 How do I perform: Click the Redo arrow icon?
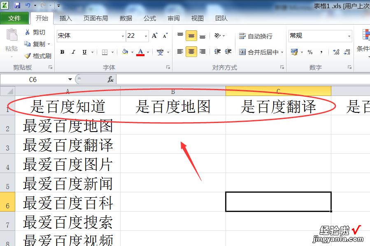[43, 5]
